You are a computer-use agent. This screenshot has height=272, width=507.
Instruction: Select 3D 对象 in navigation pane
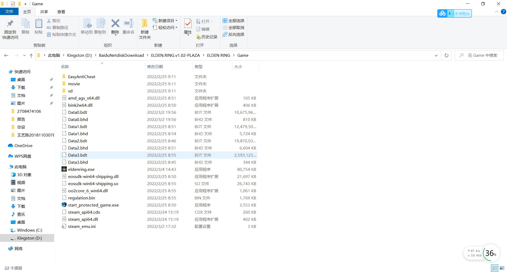(x=24, y=175)
